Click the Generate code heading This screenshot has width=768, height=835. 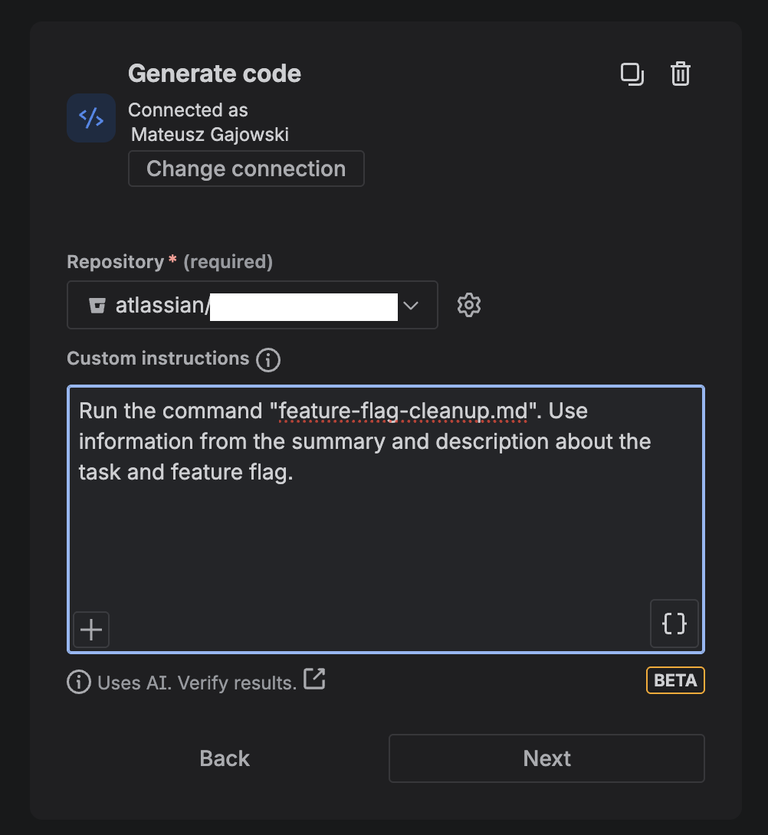tap(215, 74)
